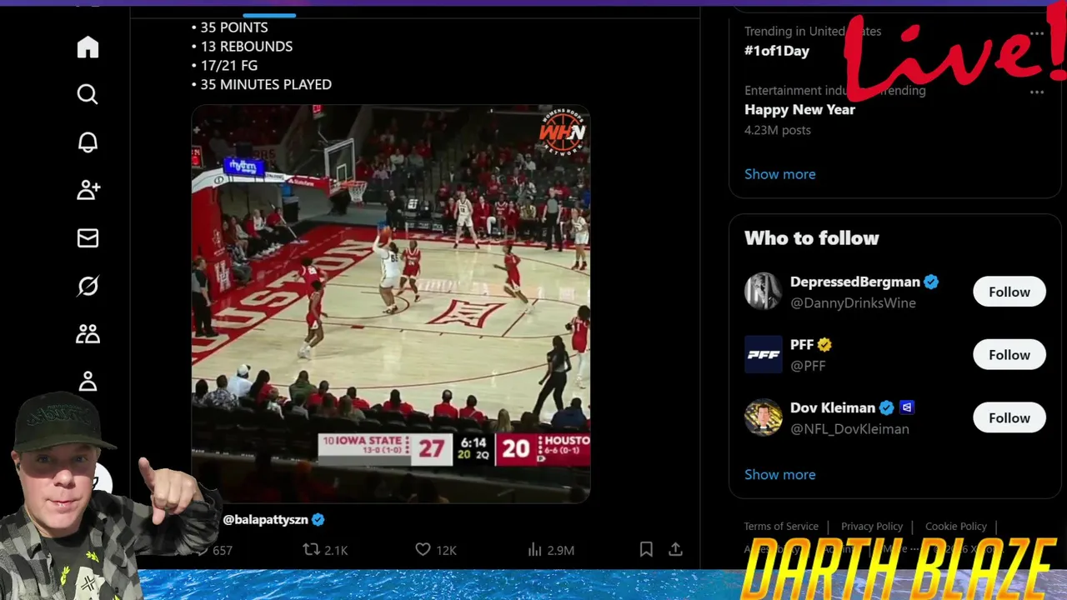Open the Cookie Policy link
This screenshot has width=1067, height=600.
point(956,526)
